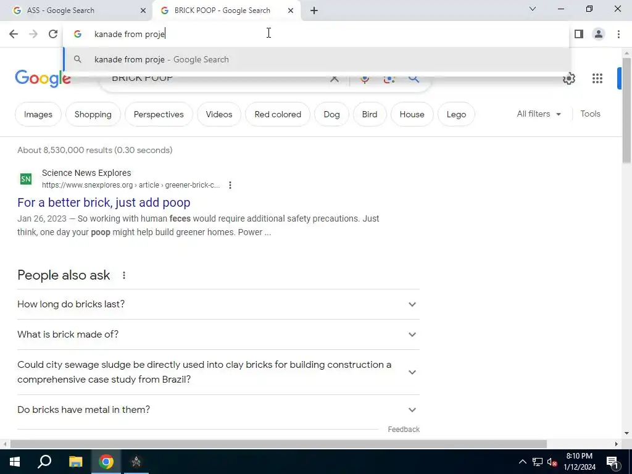Filter results by Images
The height and width of the screenshot is (474, 632).
pos(38,114)
